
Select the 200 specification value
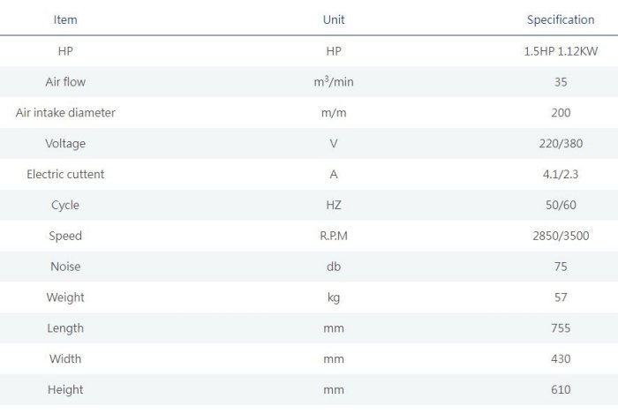pyautogui.click(x=561, y=113)
